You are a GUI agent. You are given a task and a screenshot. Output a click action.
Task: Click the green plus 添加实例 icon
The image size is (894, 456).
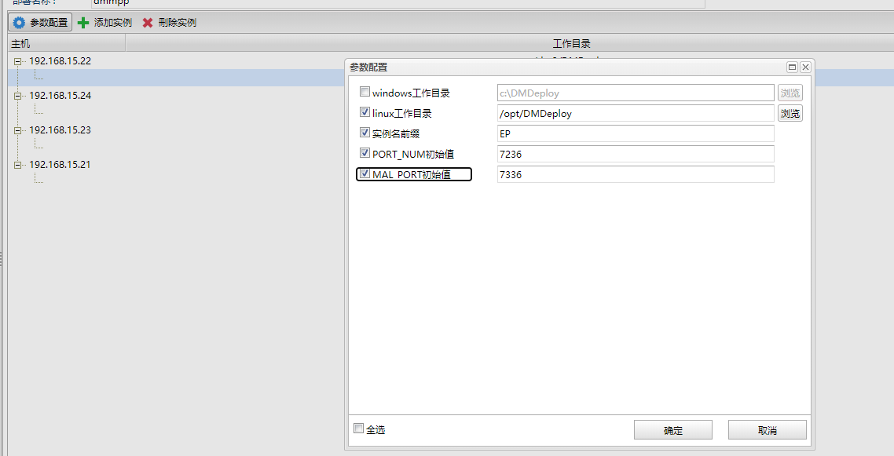click(x=82, y=22)
